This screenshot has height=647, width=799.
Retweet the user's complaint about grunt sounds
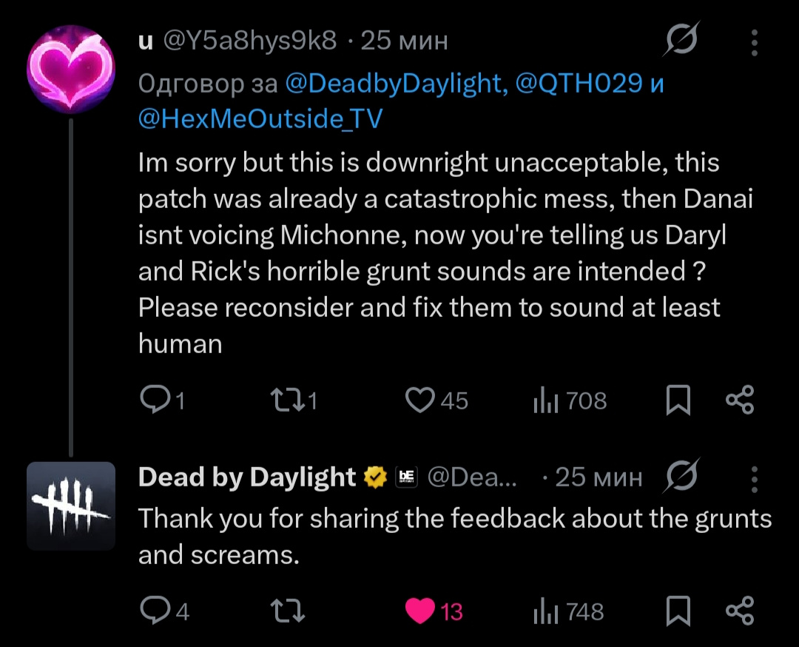pos(294,400)
